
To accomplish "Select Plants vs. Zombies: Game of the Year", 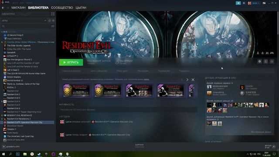I will click(x=23, y=84).
